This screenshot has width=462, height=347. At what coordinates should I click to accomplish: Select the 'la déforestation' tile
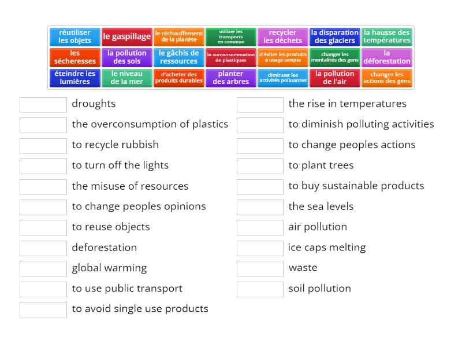[387, 57]
